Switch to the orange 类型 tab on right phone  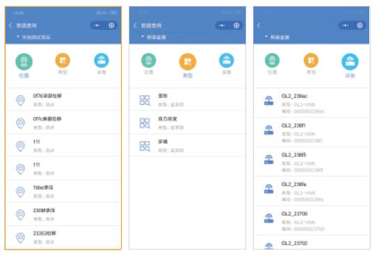point(311,63)
